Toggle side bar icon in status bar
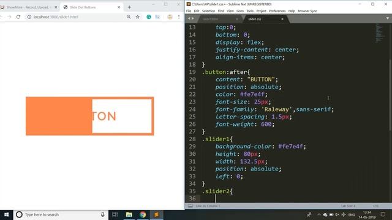 tap(190, 206)
